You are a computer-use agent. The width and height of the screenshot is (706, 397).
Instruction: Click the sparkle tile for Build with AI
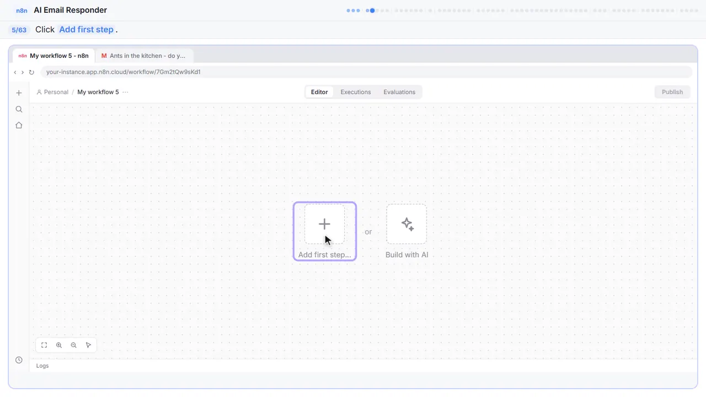pyautogui.click(x=407, y=224)
